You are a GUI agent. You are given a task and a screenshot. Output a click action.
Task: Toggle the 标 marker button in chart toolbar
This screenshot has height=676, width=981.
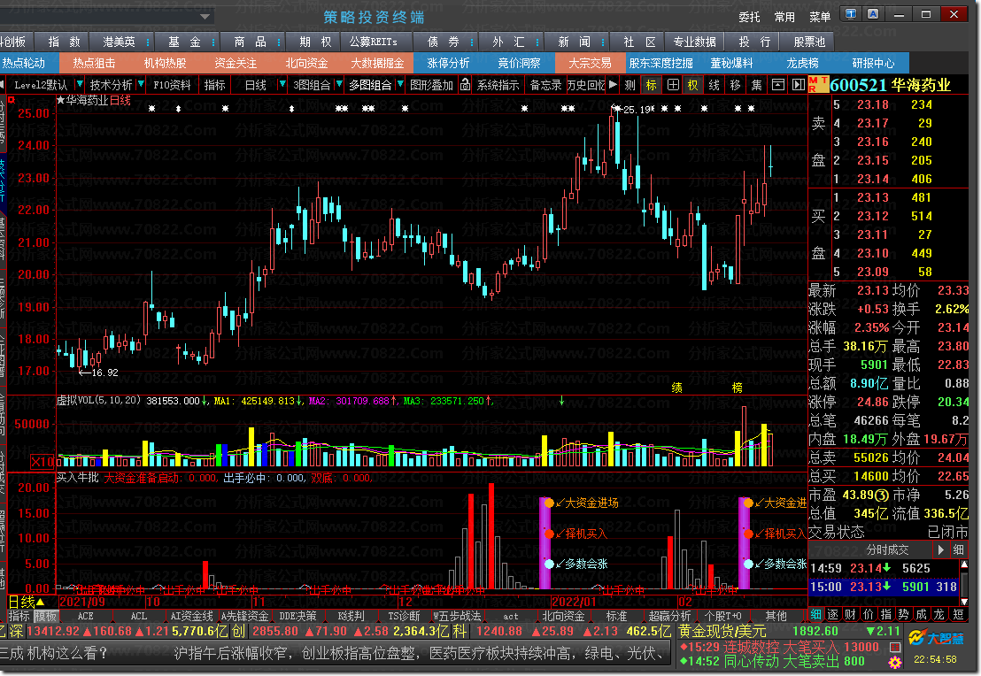tap(652, 85)
